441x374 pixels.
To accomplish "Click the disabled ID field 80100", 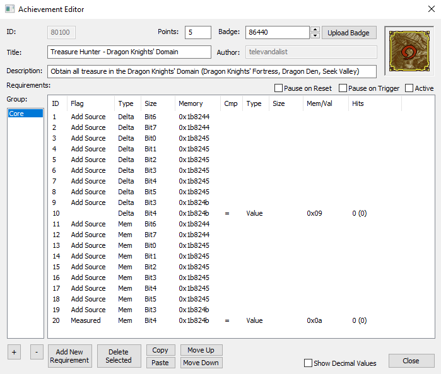I will (x=61, y=32).
